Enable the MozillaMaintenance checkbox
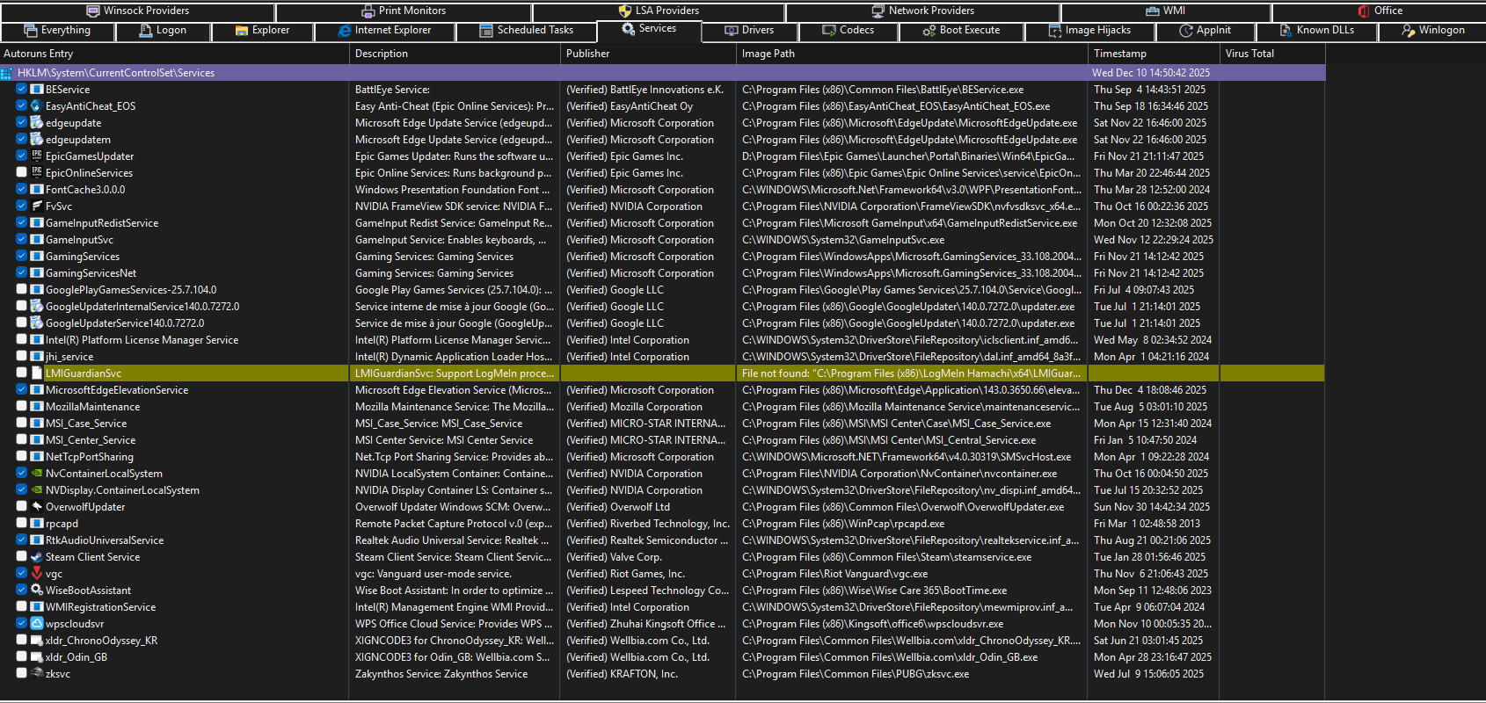 click(21, 407)
